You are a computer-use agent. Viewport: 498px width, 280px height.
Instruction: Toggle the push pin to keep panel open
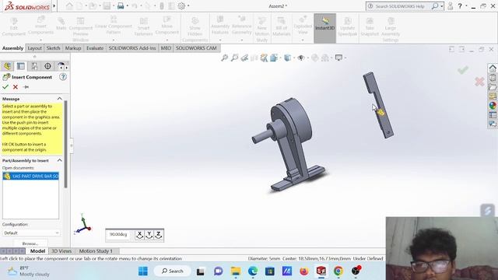pos(26,86)
